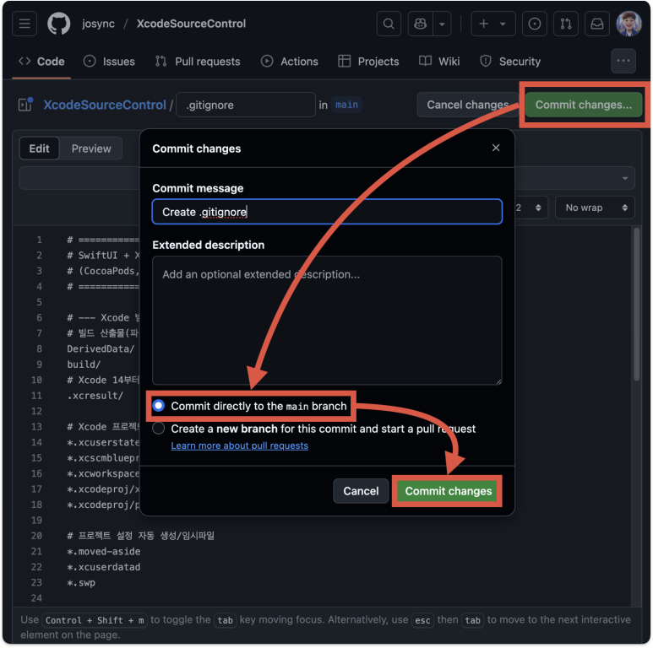653x648 pixels.
Task: Click the dialog Commit changes button
Action: [x=448, y=491]
